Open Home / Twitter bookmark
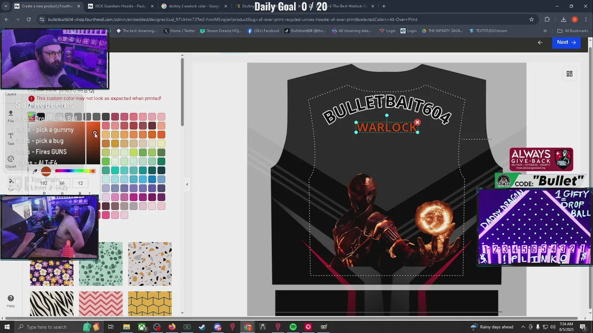593x333 pixels. [179, 31]
